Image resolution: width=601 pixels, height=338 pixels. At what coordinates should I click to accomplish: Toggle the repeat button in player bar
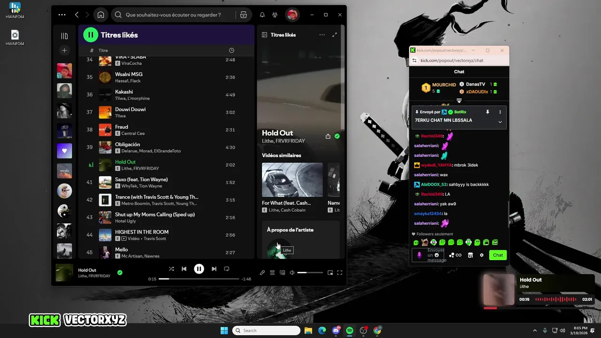pos(226,269)
